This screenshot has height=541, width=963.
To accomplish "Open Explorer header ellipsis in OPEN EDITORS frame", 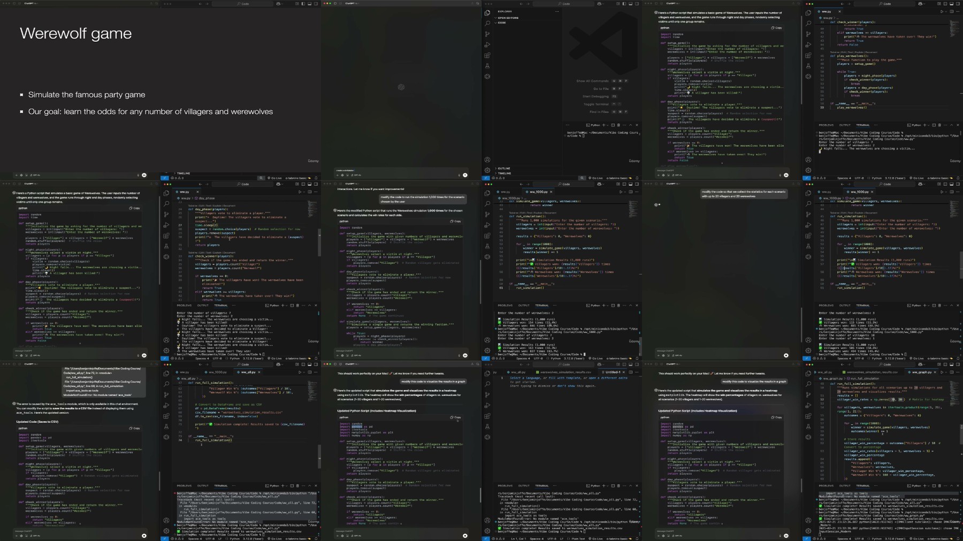I will [557, 11].
